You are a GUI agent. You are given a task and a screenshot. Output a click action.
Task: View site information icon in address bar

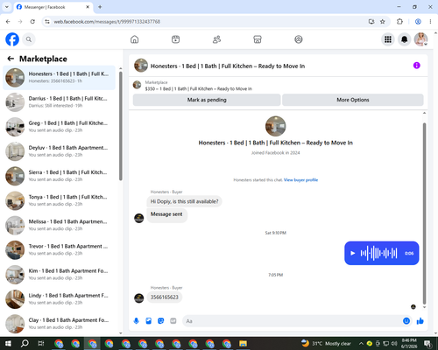pos(47,22)
